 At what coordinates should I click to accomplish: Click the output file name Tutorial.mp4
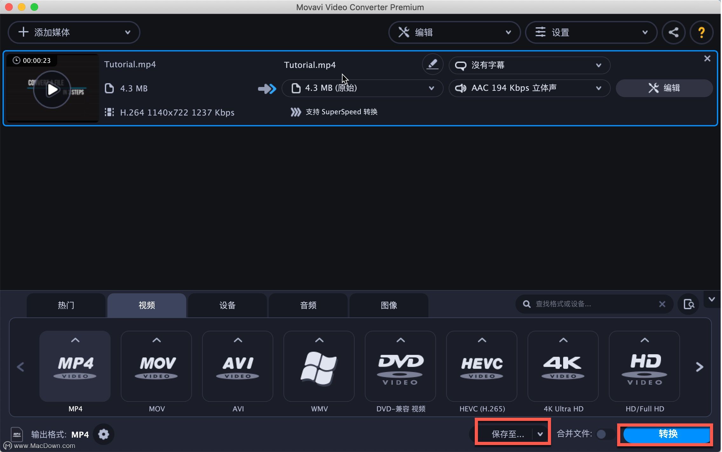[x=310, y=65]
